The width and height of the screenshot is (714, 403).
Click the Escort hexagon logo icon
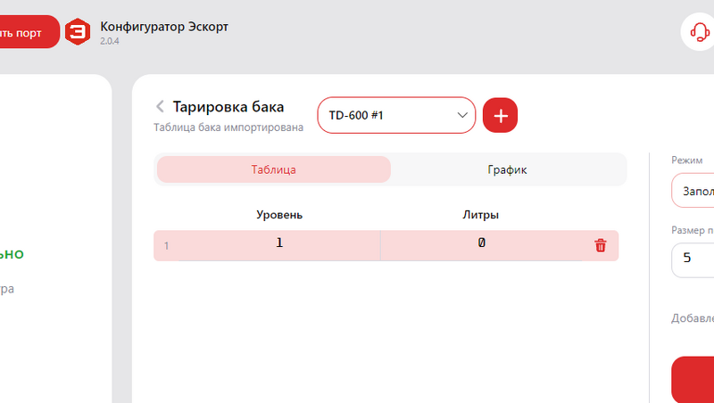tap(78, 31)
